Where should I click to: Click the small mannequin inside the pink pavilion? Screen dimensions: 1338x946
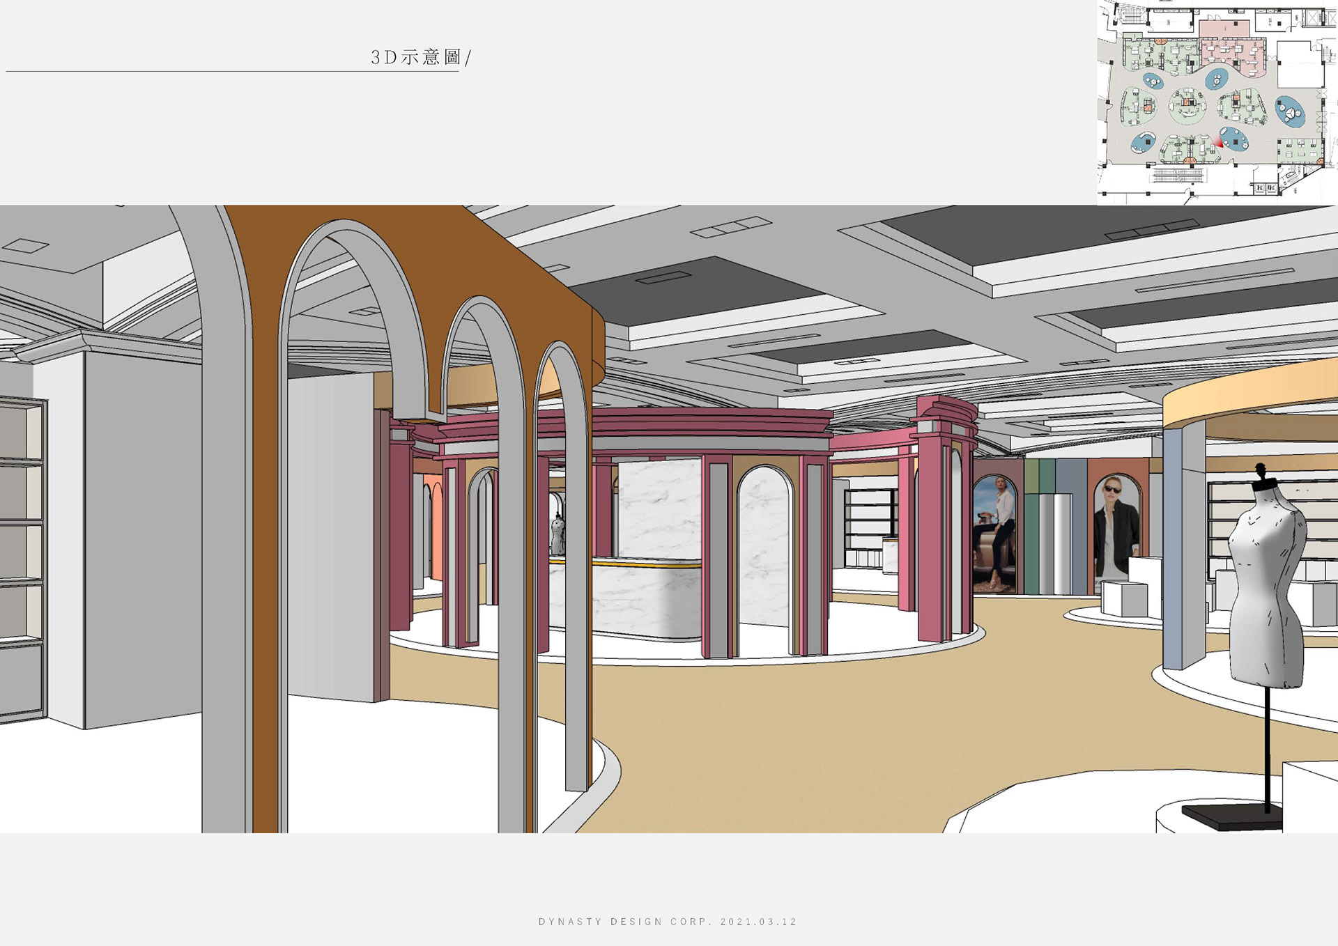point(557,535)
